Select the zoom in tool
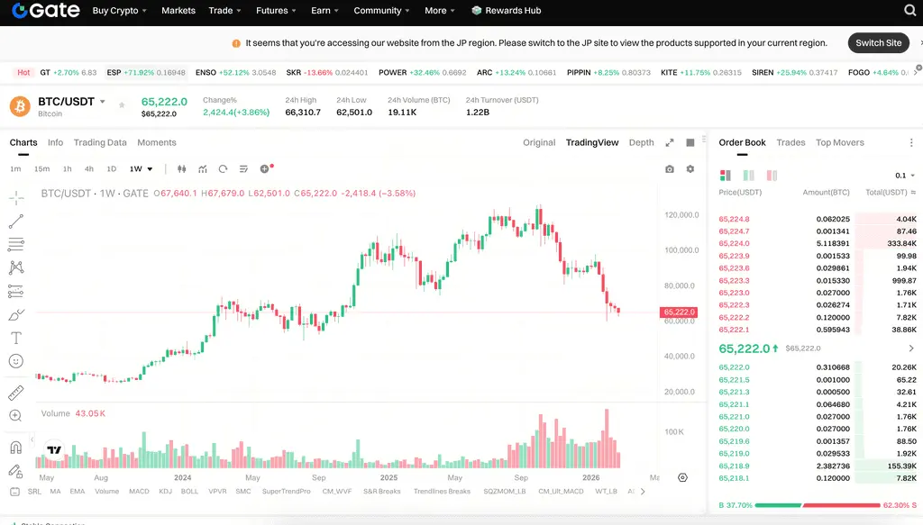The width and height of the screenshot is (923, 525). point(16,416)
